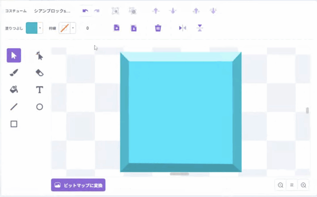This screenshot has height=197, width=317.
Task: Select the Text tool
Action: [x=39, y=90]
